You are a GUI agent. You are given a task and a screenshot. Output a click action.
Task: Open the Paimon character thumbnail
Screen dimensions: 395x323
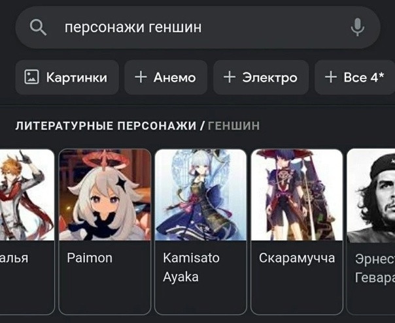pyautogui.click(x=105, y=195)
